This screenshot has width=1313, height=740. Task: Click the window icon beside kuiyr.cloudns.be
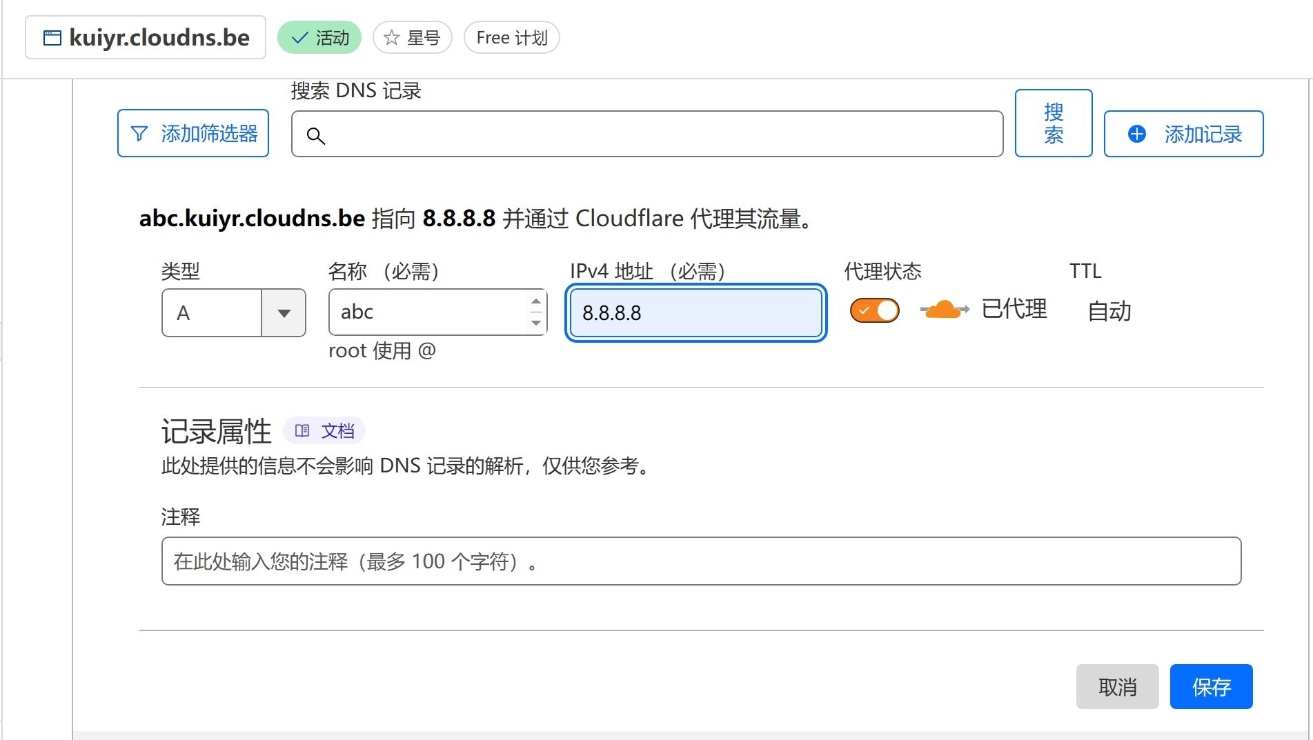[52, 38]
